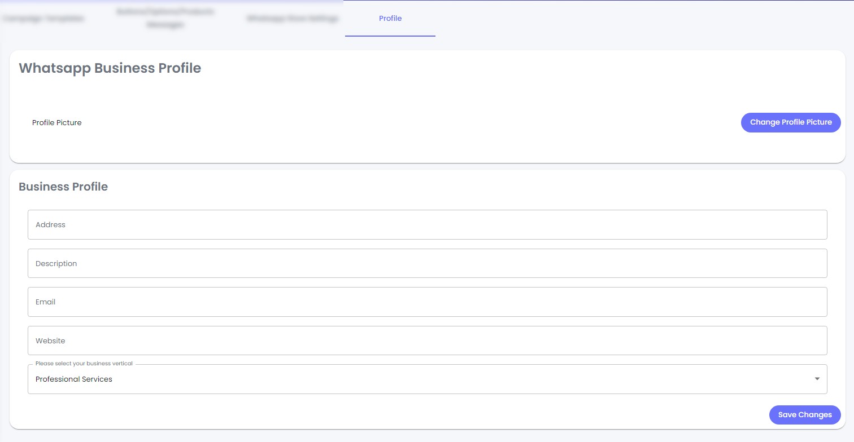Click Save Changes button
Screen dimensions: 854x442
[805, 415]
